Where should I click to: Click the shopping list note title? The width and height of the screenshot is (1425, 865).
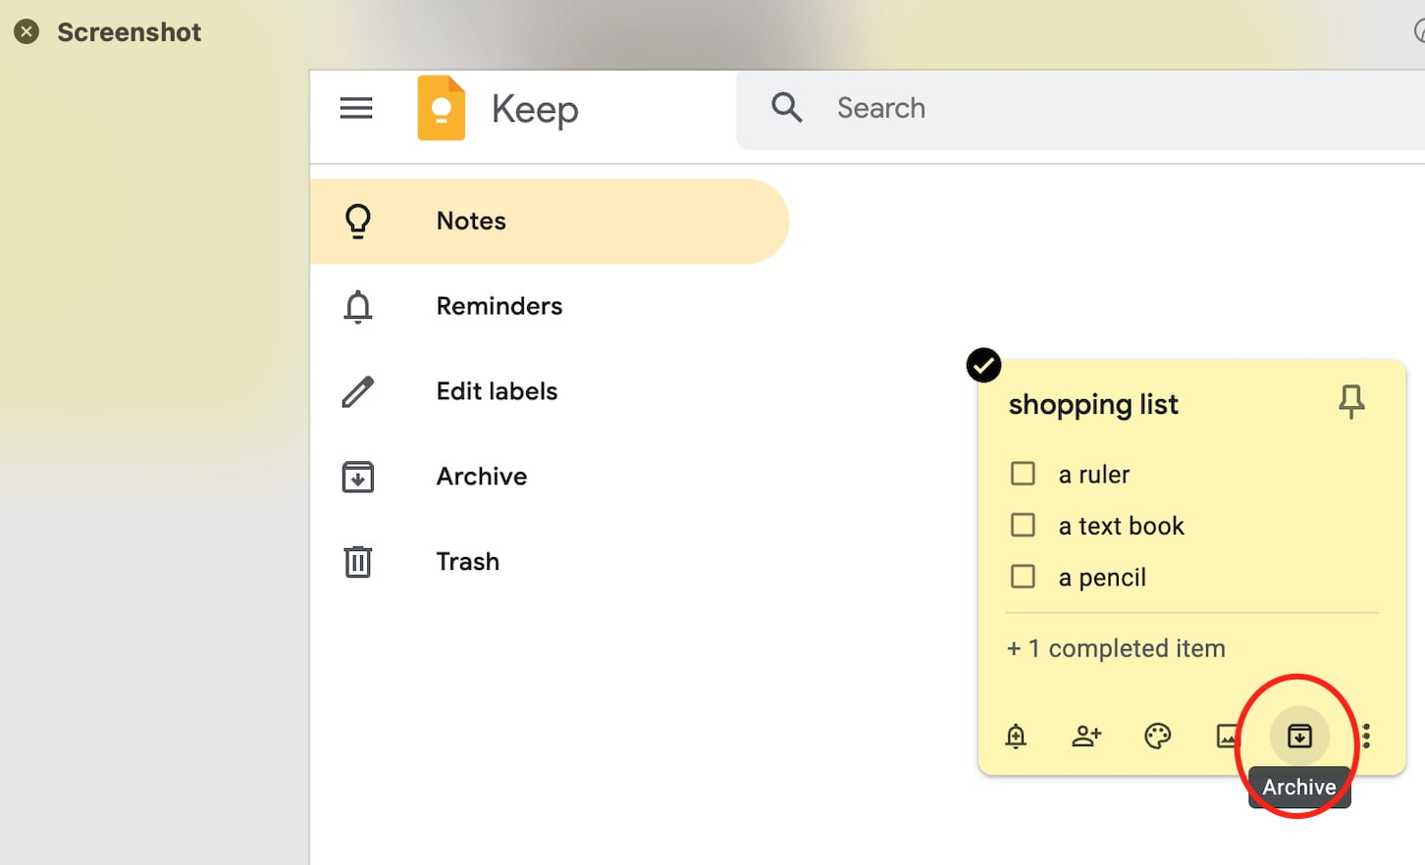click(x=1093, y=404)
